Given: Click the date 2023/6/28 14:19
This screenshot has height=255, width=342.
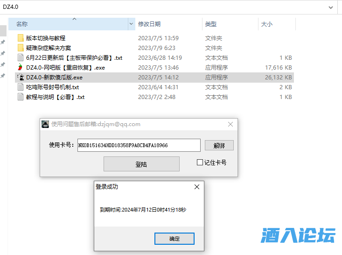Looking at the screenshot, I should [160, 58].
